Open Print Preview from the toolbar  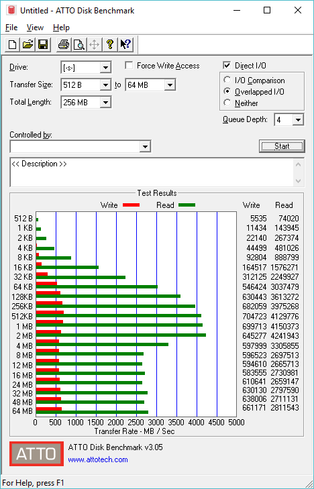coord(79,44)
